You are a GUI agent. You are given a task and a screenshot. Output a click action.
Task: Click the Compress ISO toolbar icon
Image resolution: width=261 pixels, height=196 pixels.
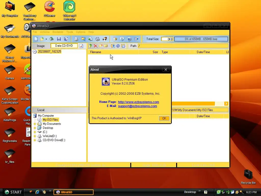pyautogui.click(x=83, y=39)
